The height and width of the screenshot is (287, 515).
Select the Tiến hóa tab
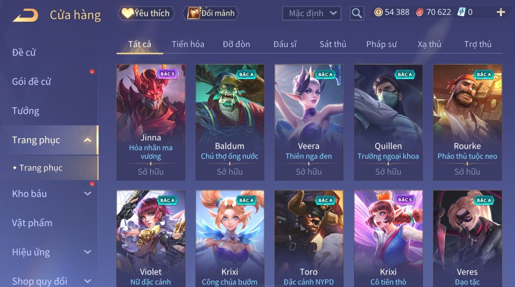pyautogui.click(x=188, y=44)
